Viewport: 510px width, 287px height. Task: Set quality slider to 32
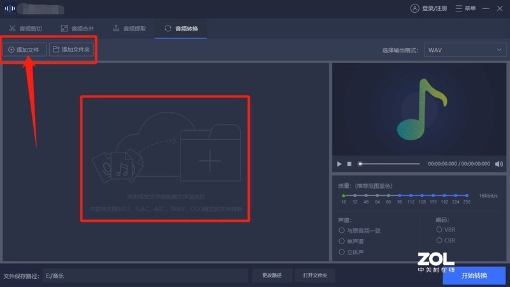tap(355, 196)
